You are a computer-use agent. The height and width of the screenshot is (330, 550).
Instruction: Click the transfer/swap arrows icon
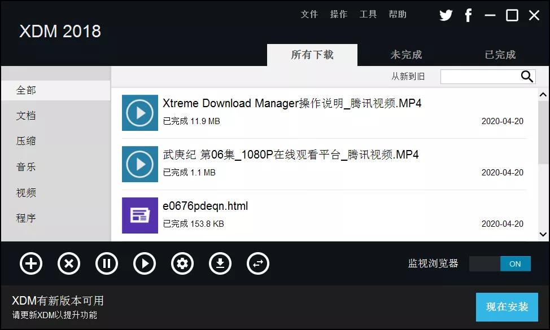[x=258, y=263]
